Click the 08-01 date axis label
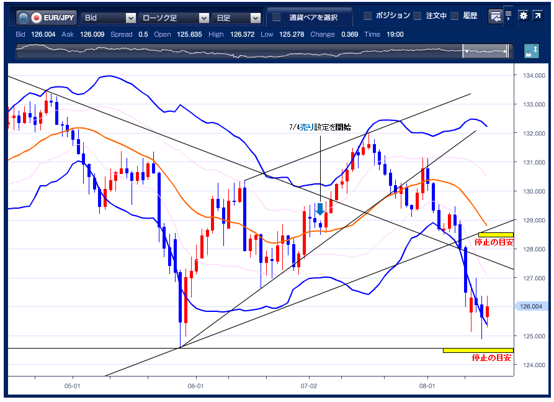Image resolution: width=554 pixels, height=402 pixels. [427, 386]
